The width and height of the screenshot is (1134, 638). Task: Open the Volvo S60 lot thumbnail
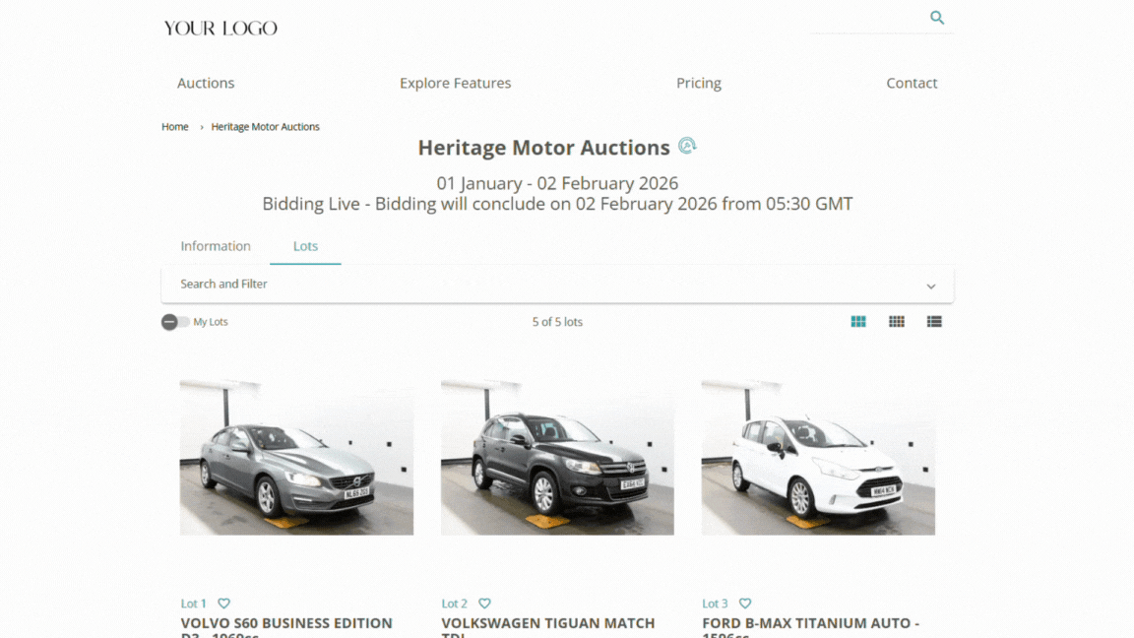pyautogui.click(x=296, y=457)
